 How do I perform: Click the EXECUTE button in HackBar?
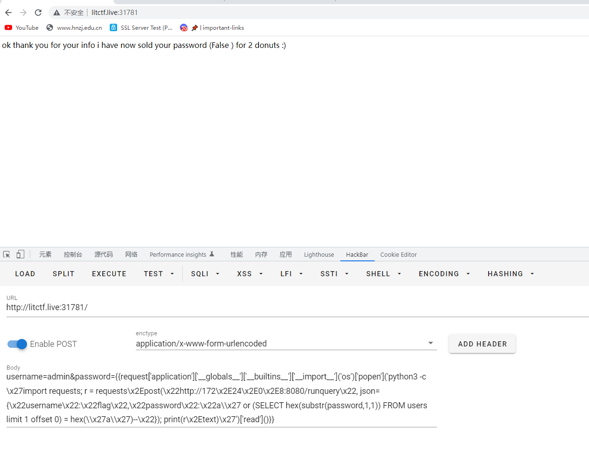point(109,274)
